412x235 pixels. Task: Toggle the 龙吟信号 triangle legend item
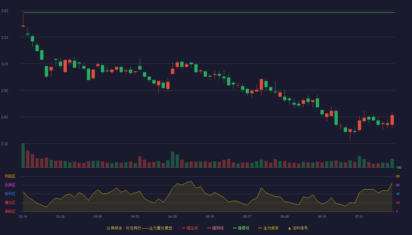tap(298, 228)
